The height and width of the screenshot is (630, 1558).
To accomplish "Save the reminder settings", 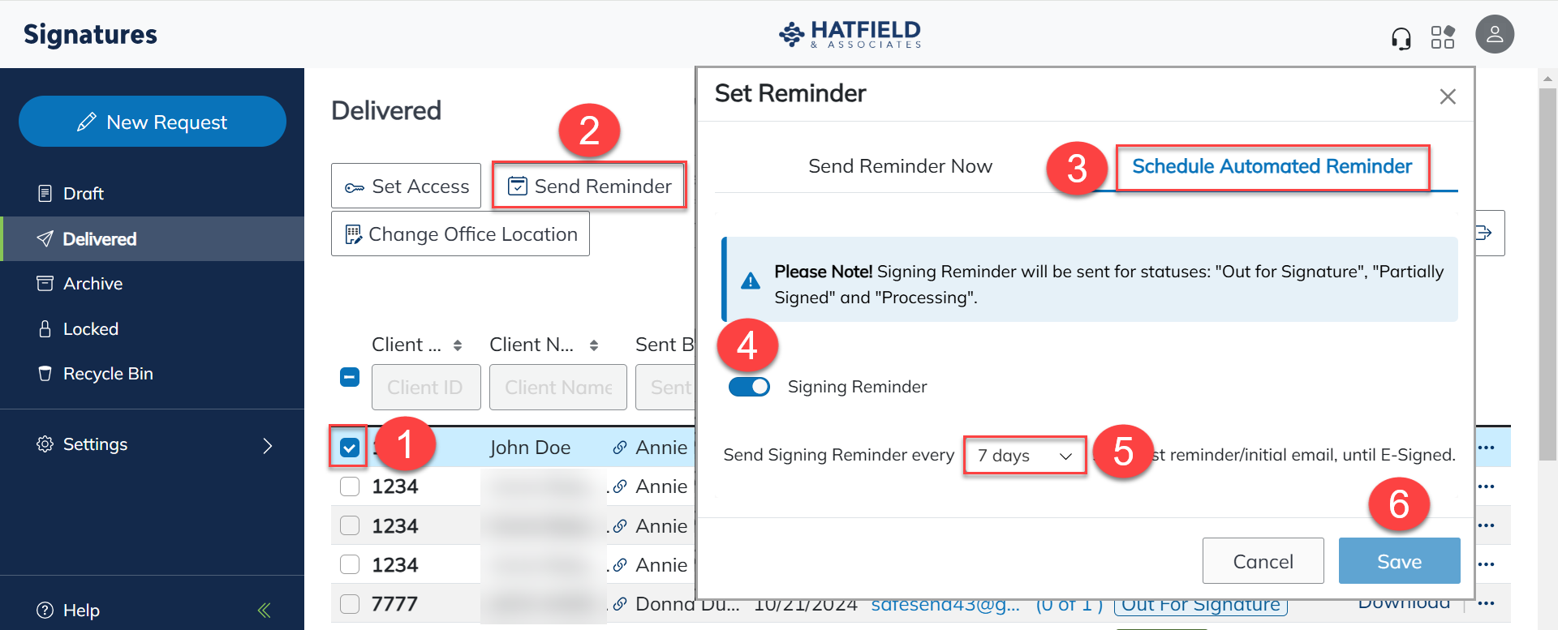I will [x=1399, y=561].
